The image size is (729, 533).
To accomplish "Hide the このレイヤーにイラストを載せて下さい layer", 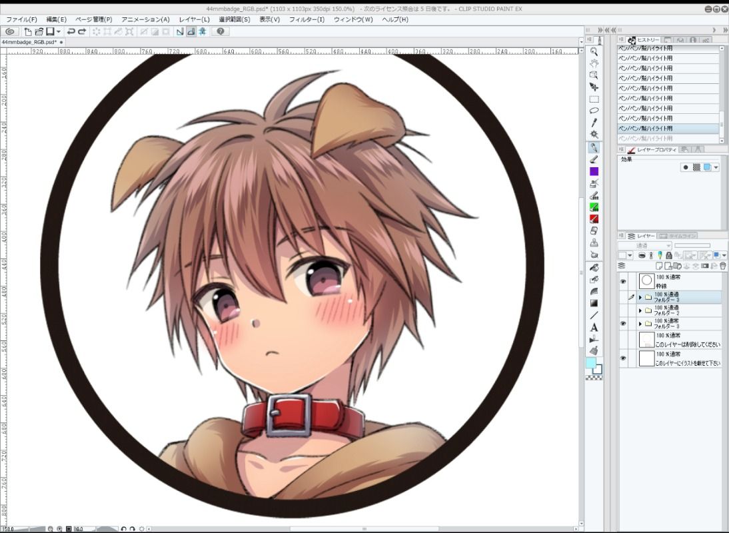I will [x=623, y=358].
